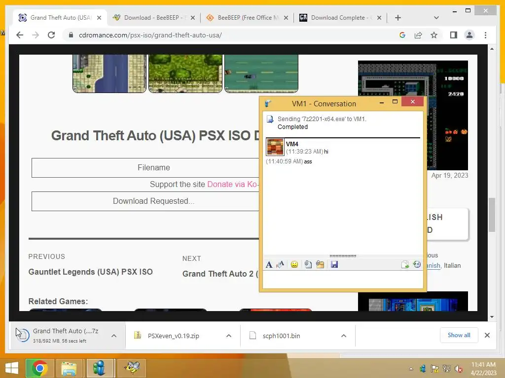Open File Explorer from the taskbar
Viewport: 505px width, 378px height.
tap(69, 368)
